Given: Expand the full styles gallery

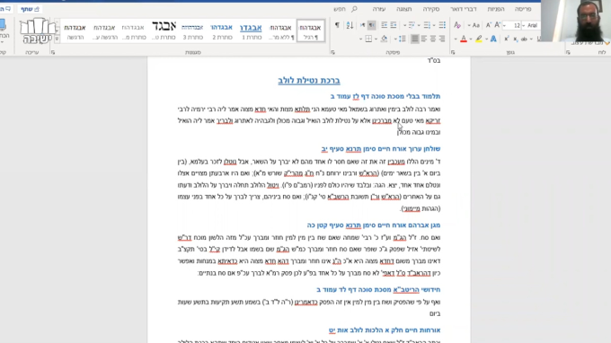Looking at the screenshot, I should point(57,39).
